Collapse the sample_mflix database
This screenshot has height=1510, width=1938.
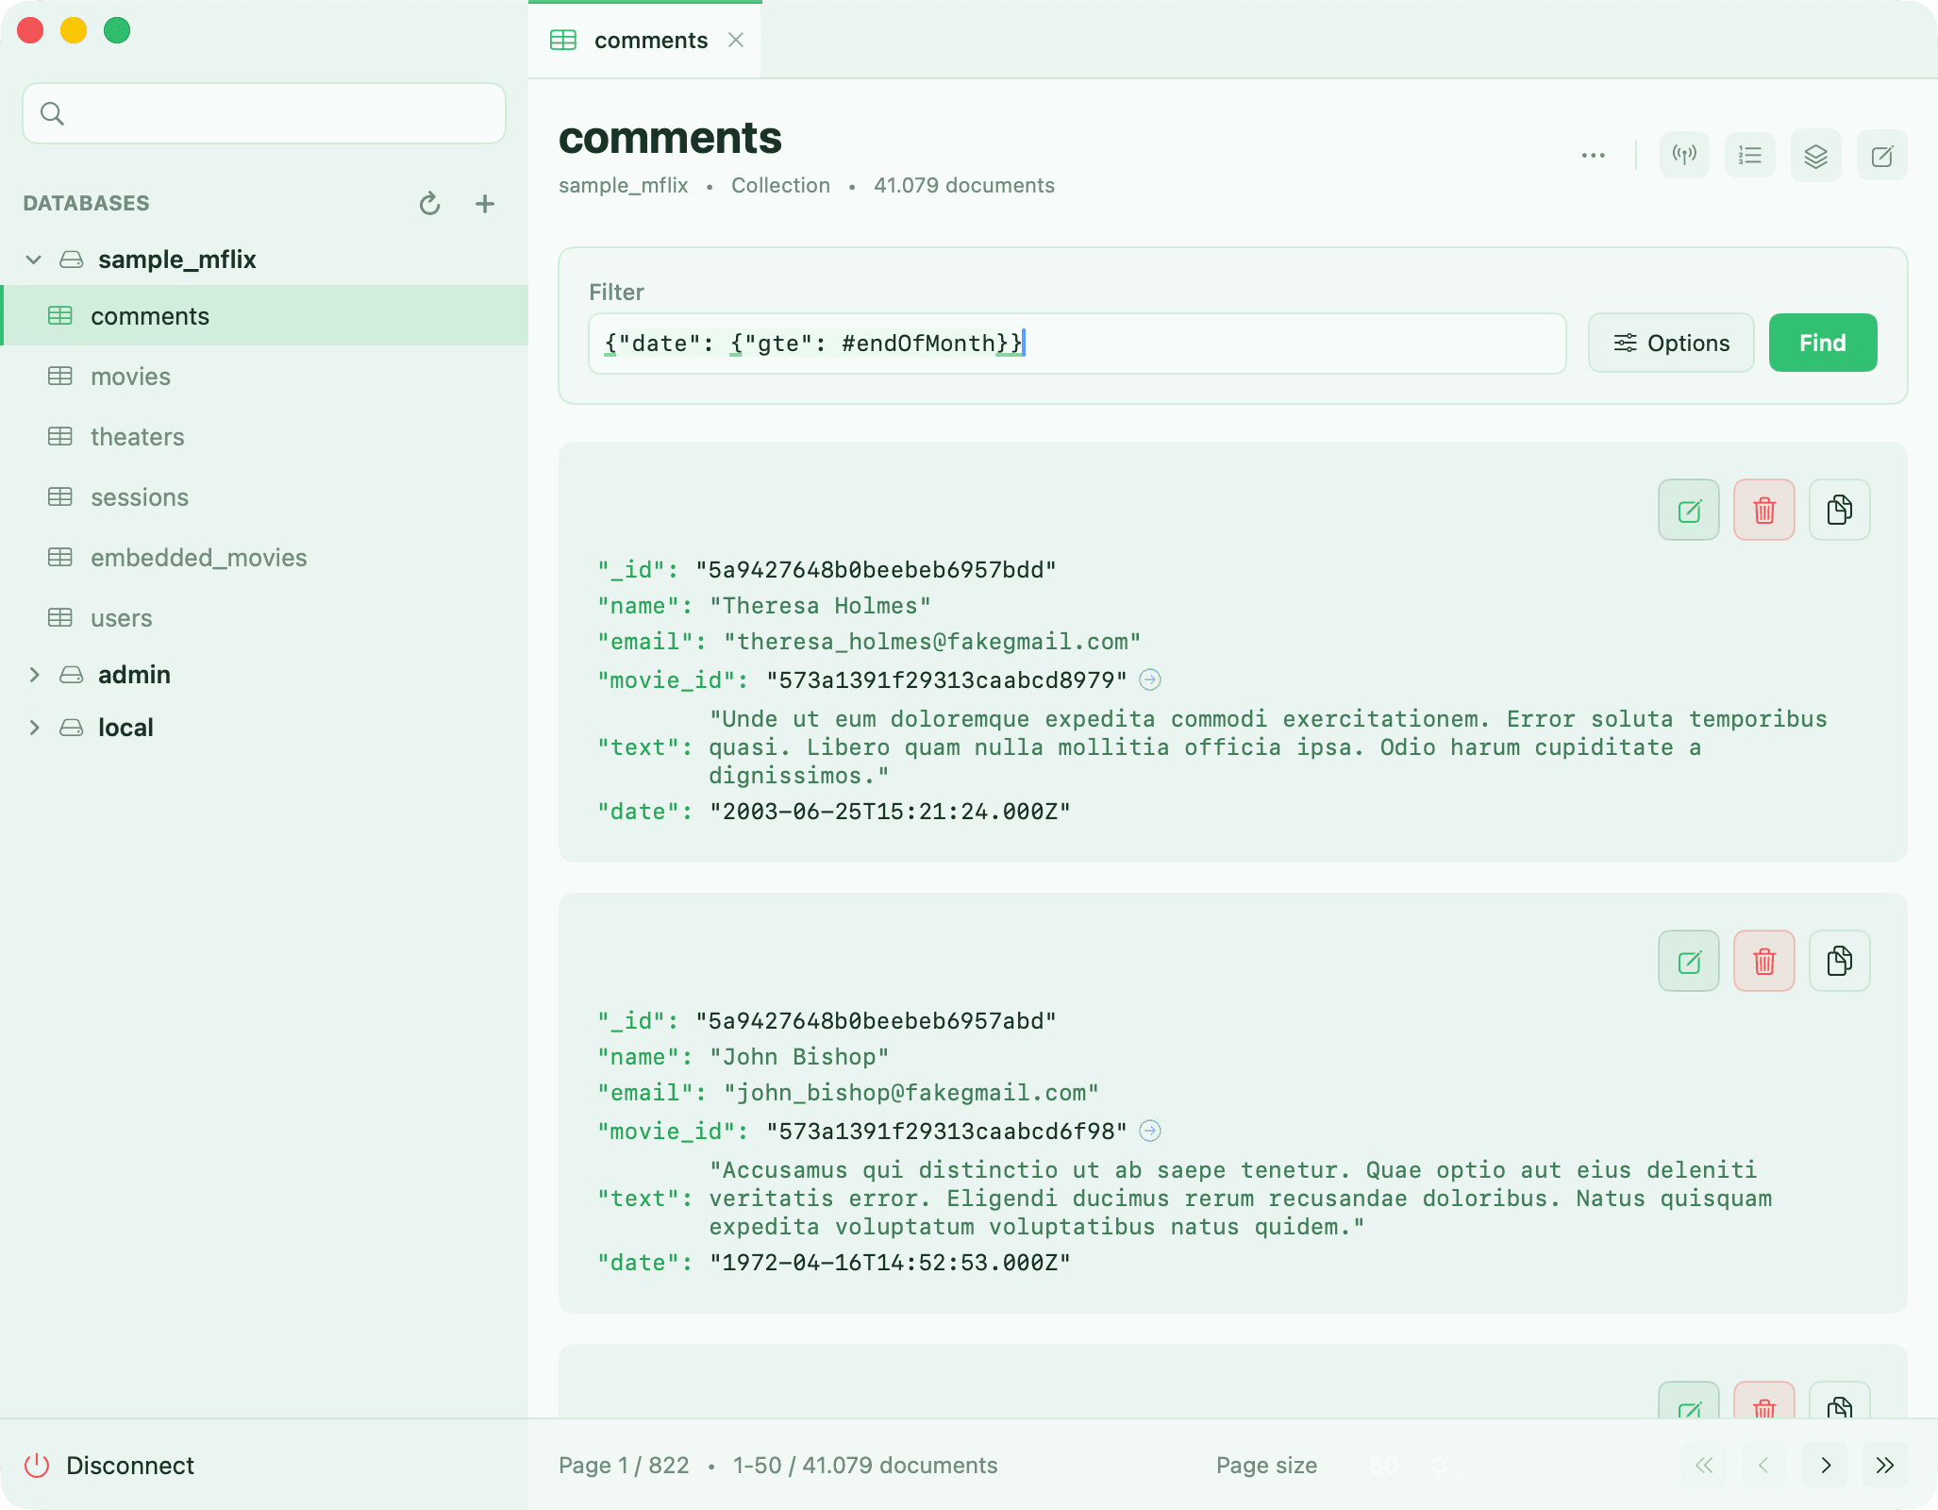(34, 260)
